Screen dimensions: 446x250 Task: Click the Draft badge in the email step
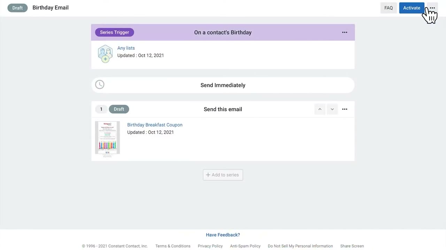coord(119,109)
